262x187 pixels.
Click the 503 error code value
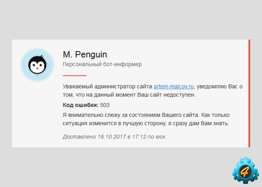tap(105, 105)
